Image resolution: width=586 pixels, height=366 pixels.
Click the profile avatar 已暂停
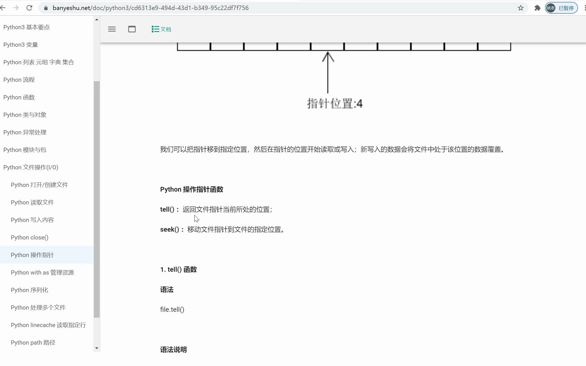[561, 8]
